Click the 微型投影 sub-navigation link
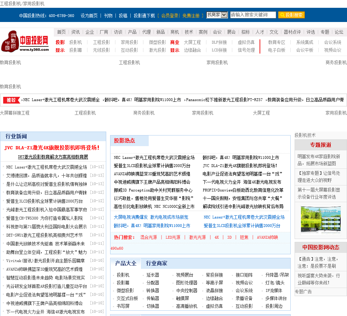Image resolution: width=347 pixels, height=316 pixels. pos(157,42)
